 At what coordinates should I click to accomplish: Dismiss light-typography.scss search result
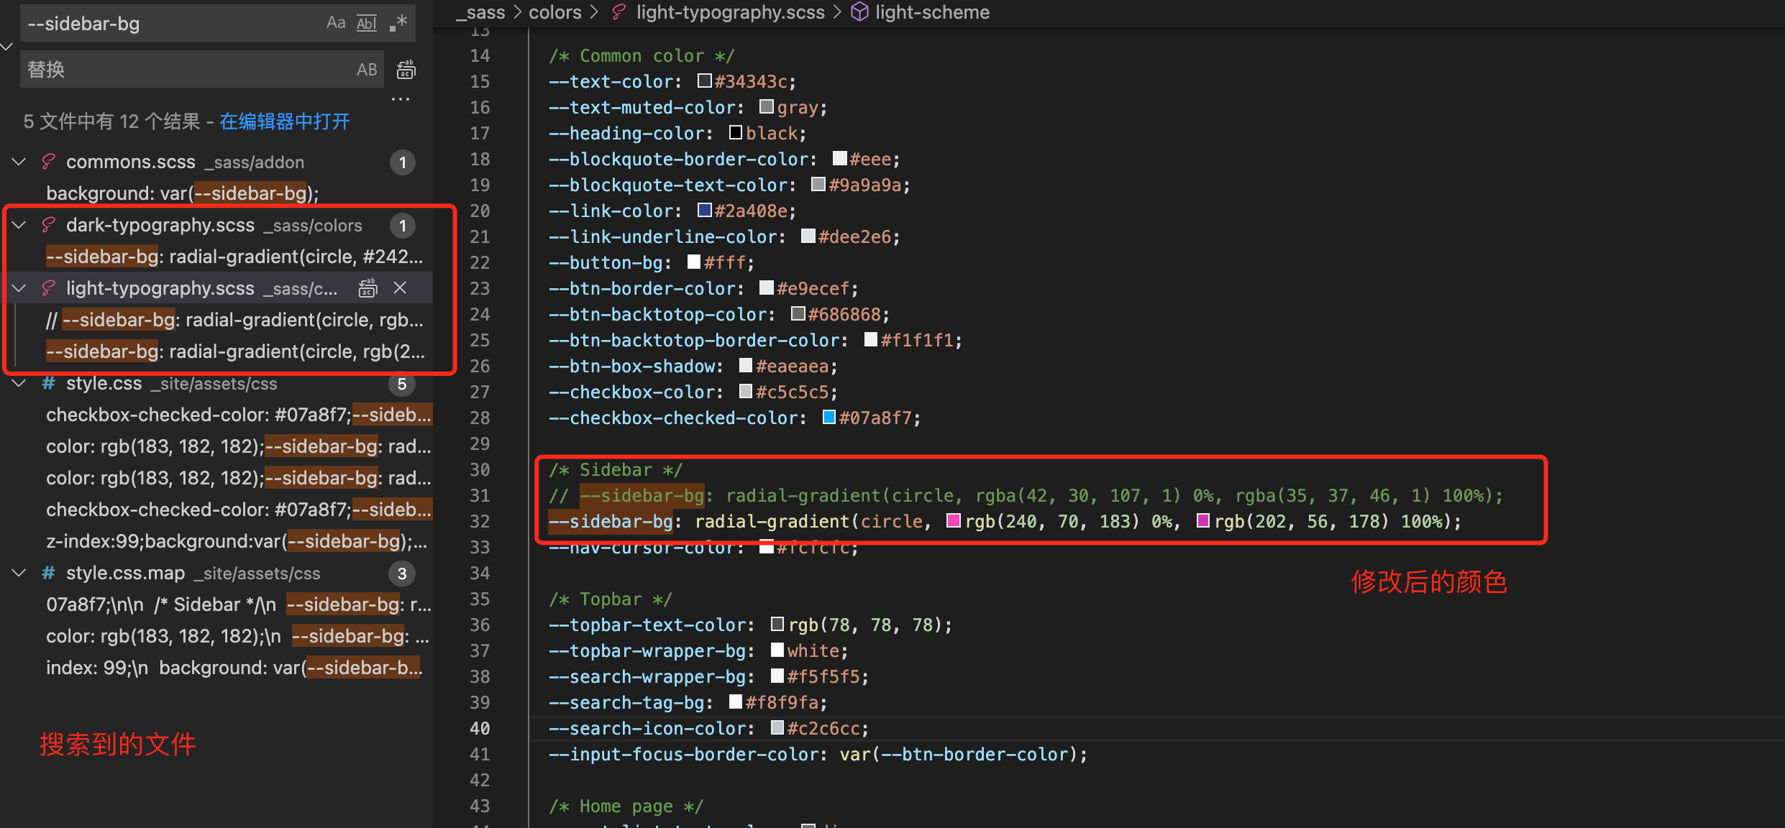[400, 288]
